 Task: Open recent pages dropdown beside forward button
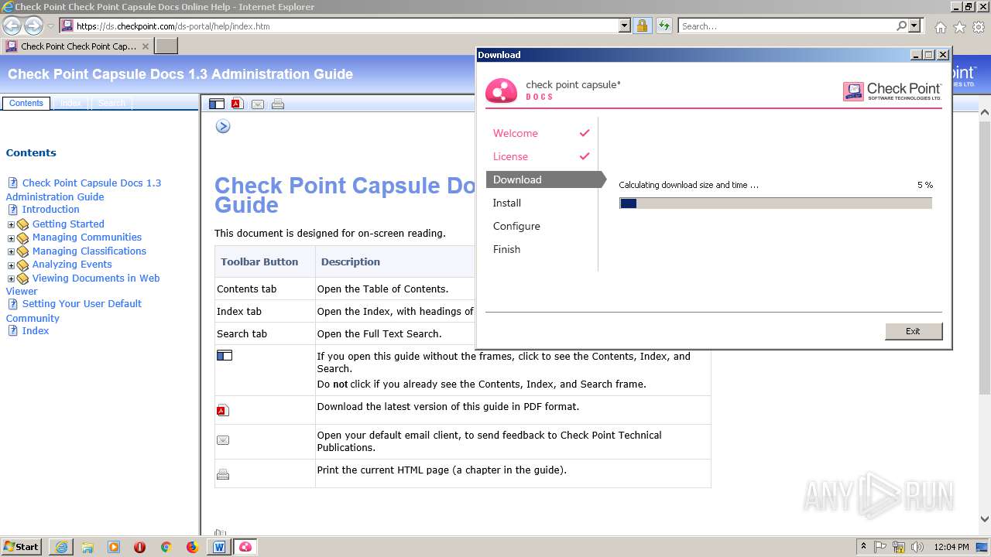coord(50,26)
